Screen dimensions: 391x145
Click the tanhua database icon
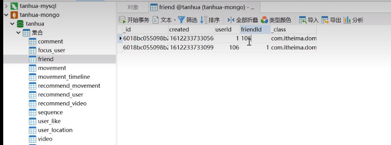coord(20,24)
